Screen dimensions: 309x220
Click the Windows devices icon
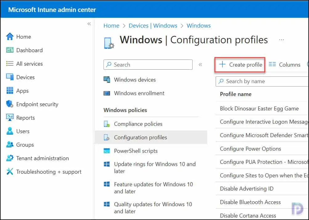[x=107, y=80]
